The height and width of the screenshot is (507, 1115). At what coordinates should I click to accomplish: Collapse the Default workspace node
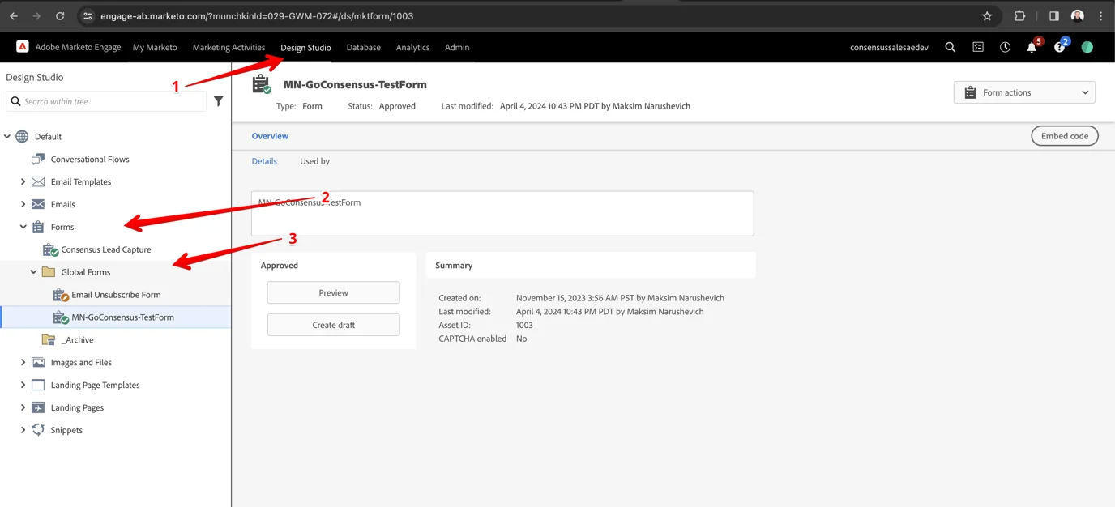point(7,136)
